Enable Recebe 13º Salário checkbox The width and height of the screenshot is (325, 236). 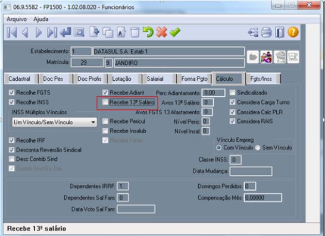105,102
